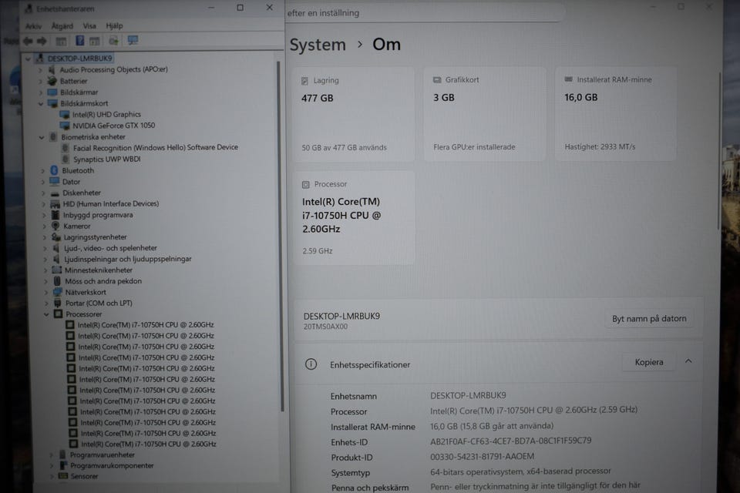Click Byt namn på datorn button

tap(648, 319)
